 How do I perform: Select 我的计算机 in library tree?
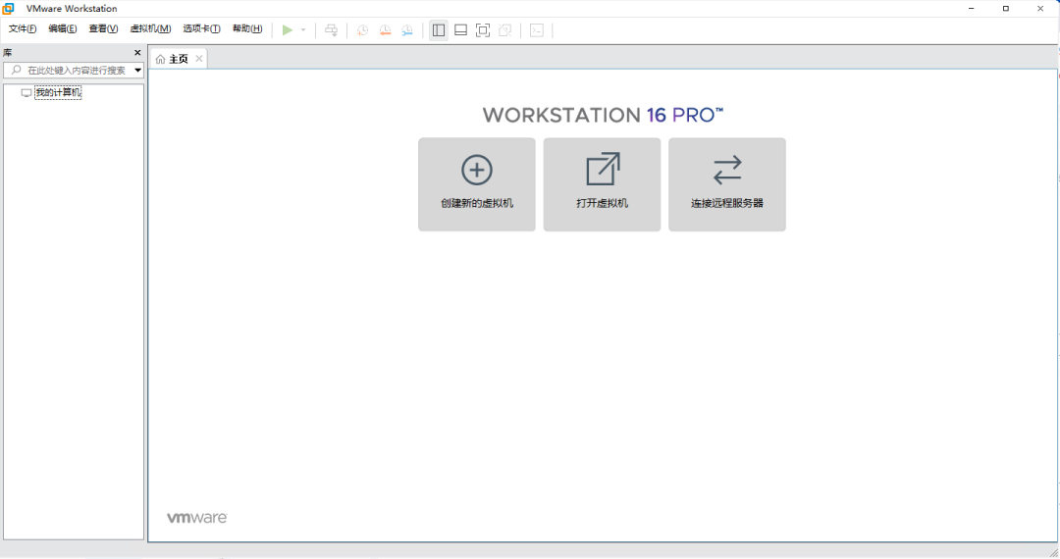[58, 92]
